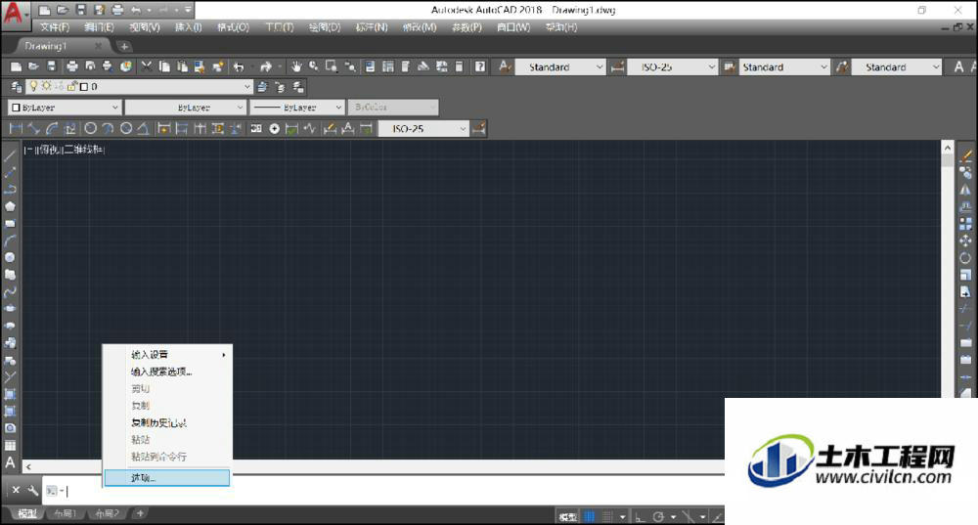Viewport: 978px width, 525px height.
Task: Switch to the 布局1 layout tab
Action: pyautogui.click(x=65, y=514)
